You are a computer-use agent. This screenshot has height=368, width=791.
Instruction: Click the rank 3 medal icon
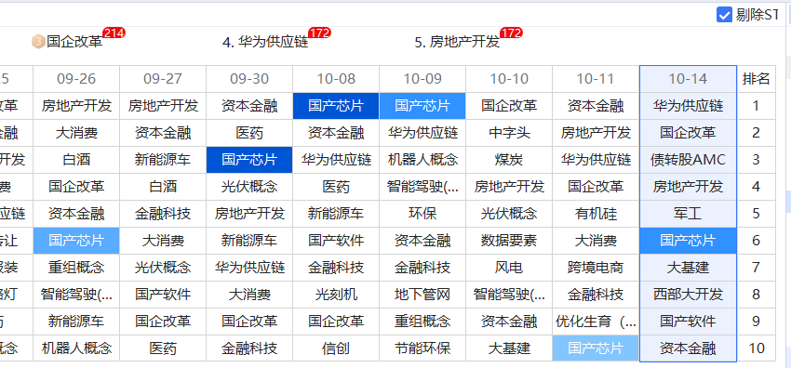pos(38,42)
